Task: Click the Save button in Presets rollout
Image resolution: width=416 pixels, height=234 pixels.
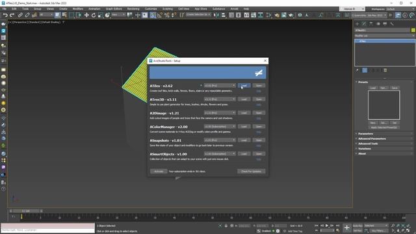Action: (x=395, y=88)
